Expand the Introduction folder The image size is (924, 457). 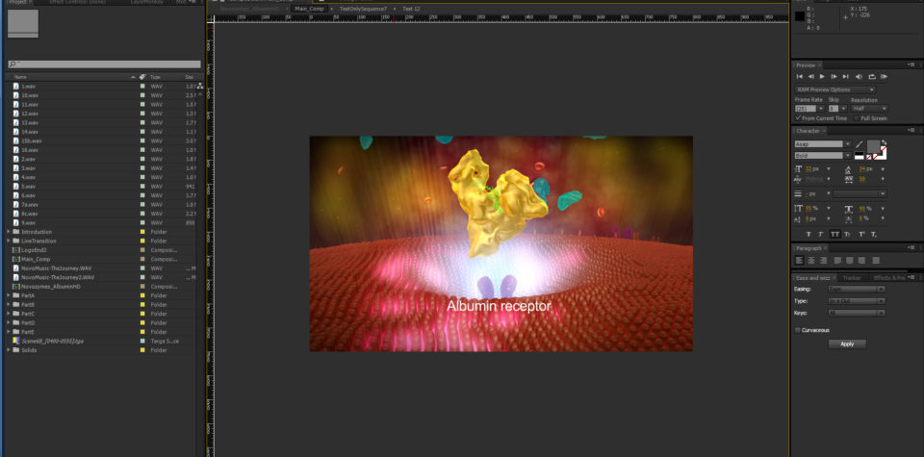pyautogui.click(x=9, y=232)
